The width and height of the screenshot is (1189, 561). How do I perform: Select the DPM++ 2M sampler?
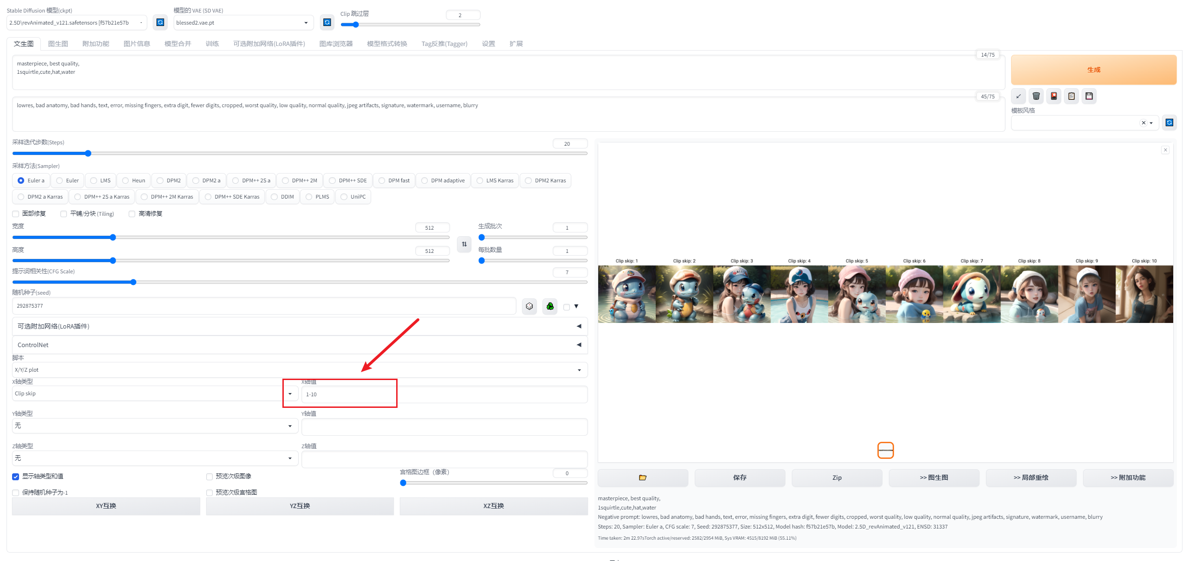click(x=300, y=181)
